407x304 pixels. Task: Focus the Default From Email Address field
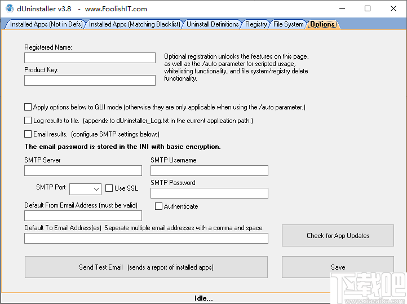pyautogui.click(x=83, y=216)
